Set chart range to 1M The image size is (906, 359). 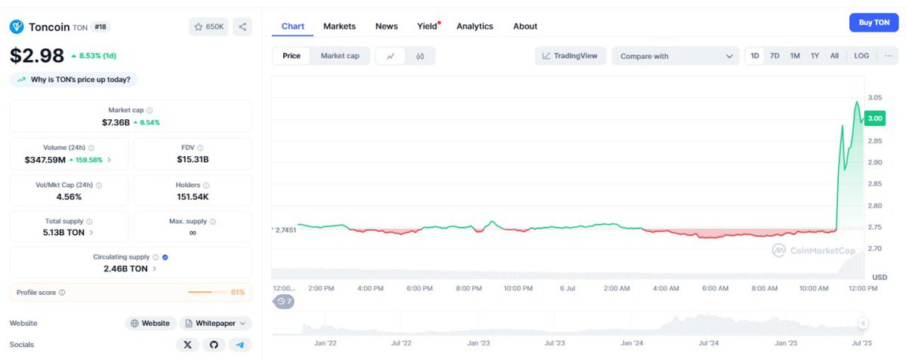[795, 56]
